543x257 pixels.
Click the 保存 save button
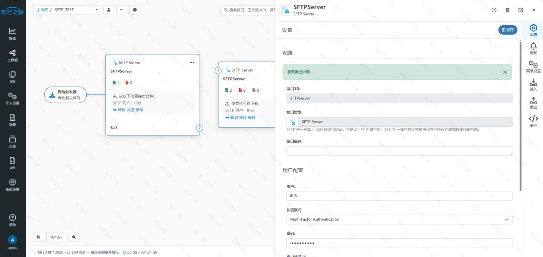click(x=508, y=30)
